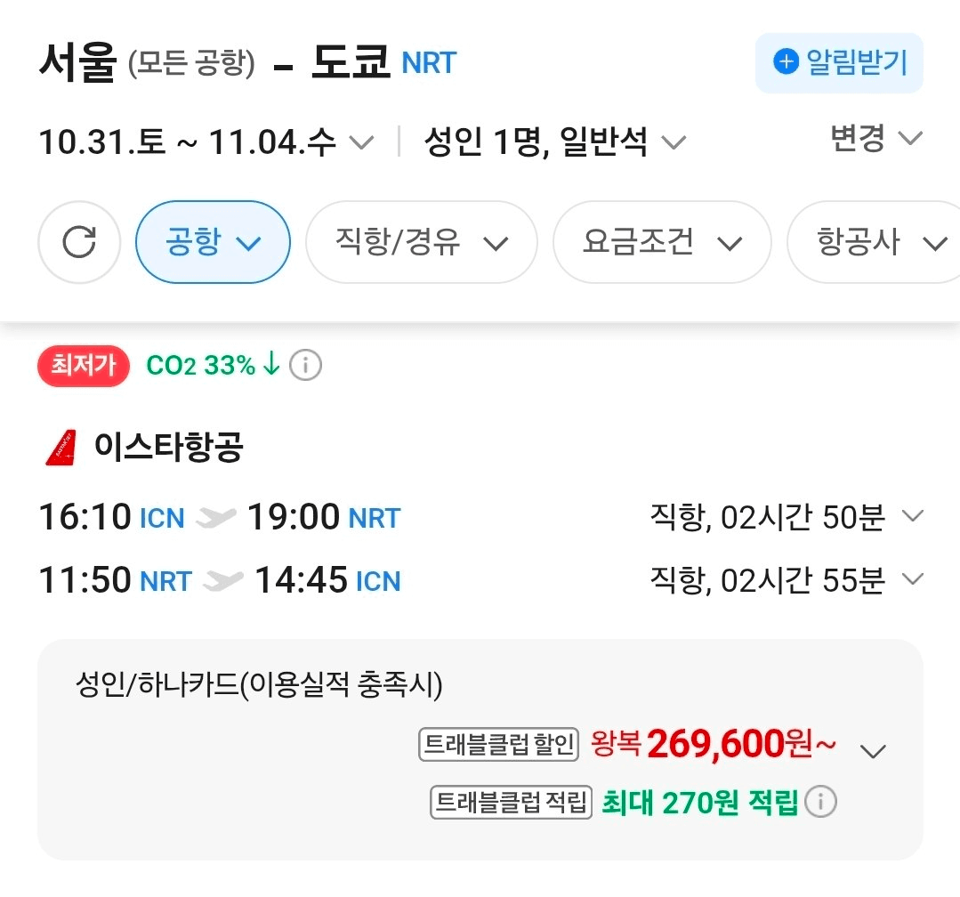Select the 성인/하나카드 fare card
960x897 pixels.
(480, 749)
